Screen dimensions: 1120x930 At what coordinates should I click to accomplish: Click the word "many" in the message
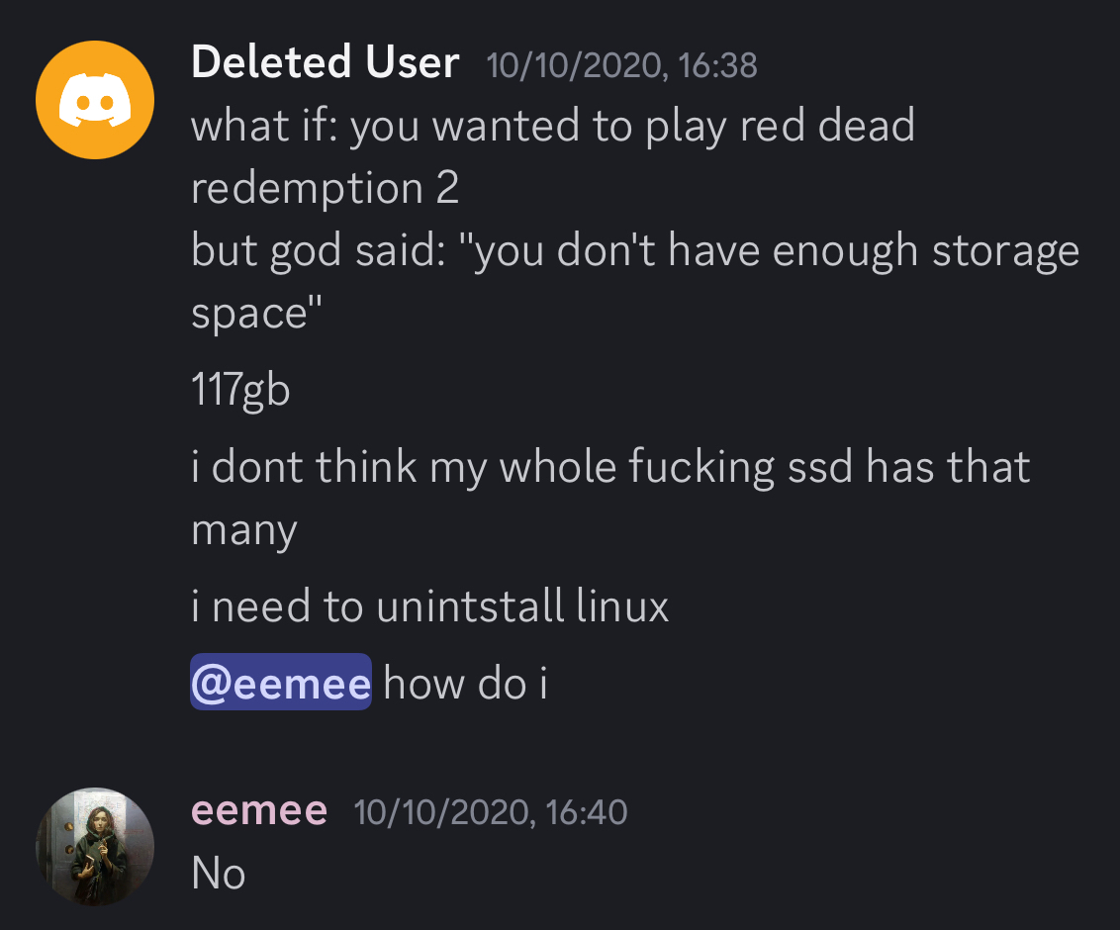pos(243,531)
